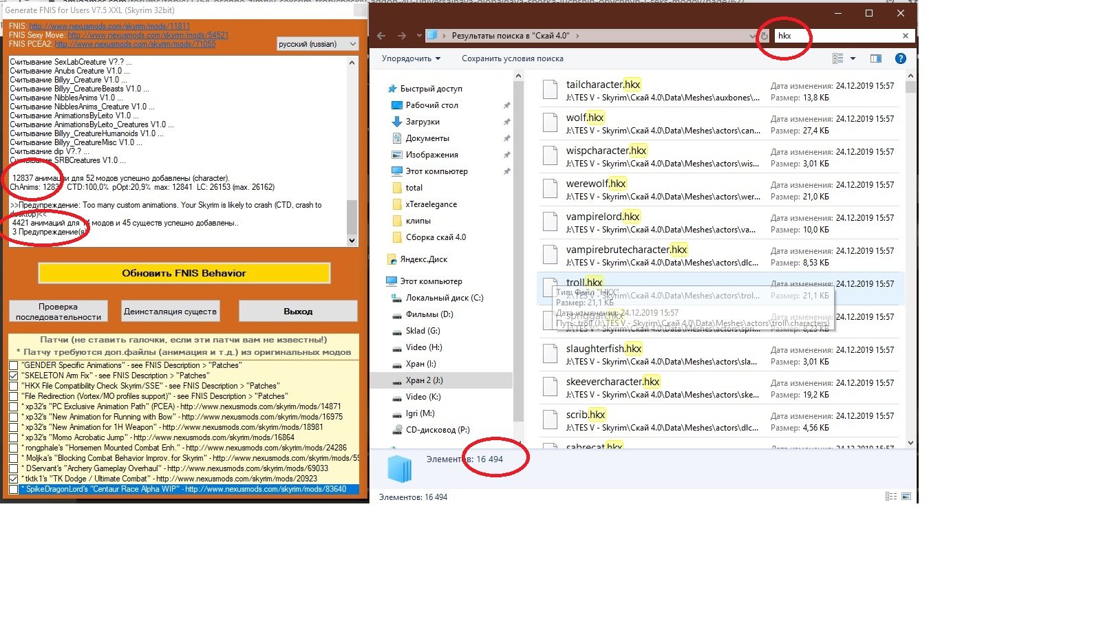This screenshot has width=1101, height=619.
Task: Select Локальный диск (C:) in navigation tree
Action: pyautogui.click(x=444, y=298)
